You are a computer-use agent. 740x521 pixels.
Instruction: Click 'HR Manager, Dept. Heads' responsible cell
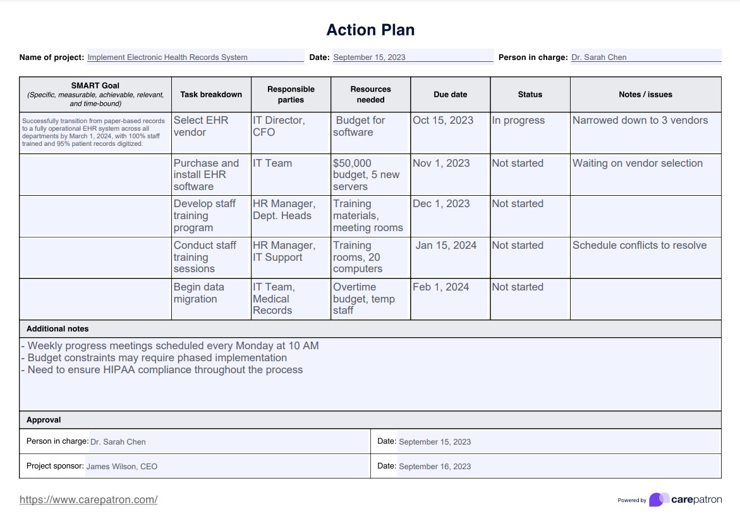(x=291, y=216)
